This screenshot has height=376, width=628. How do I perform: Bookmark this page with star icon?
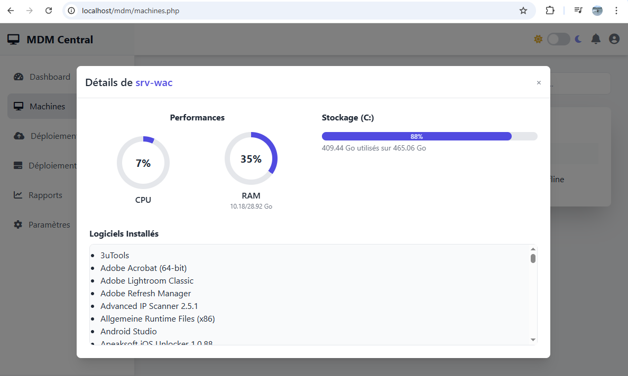pos(523,11)
